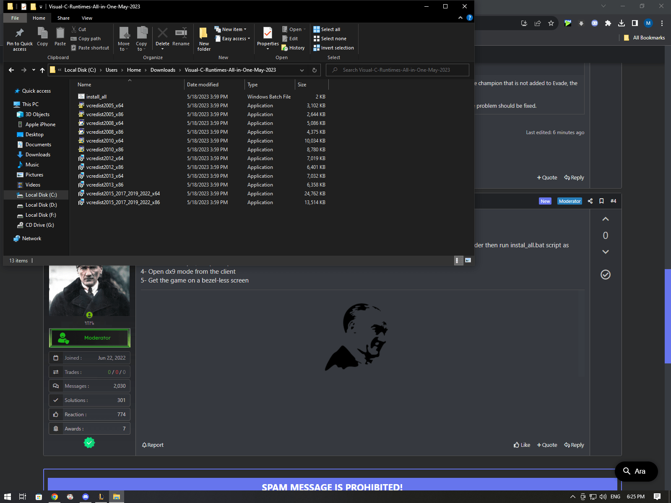Screen dimensions: 671x503
Task: Click Reply on forum post #4
Action: 574,445
